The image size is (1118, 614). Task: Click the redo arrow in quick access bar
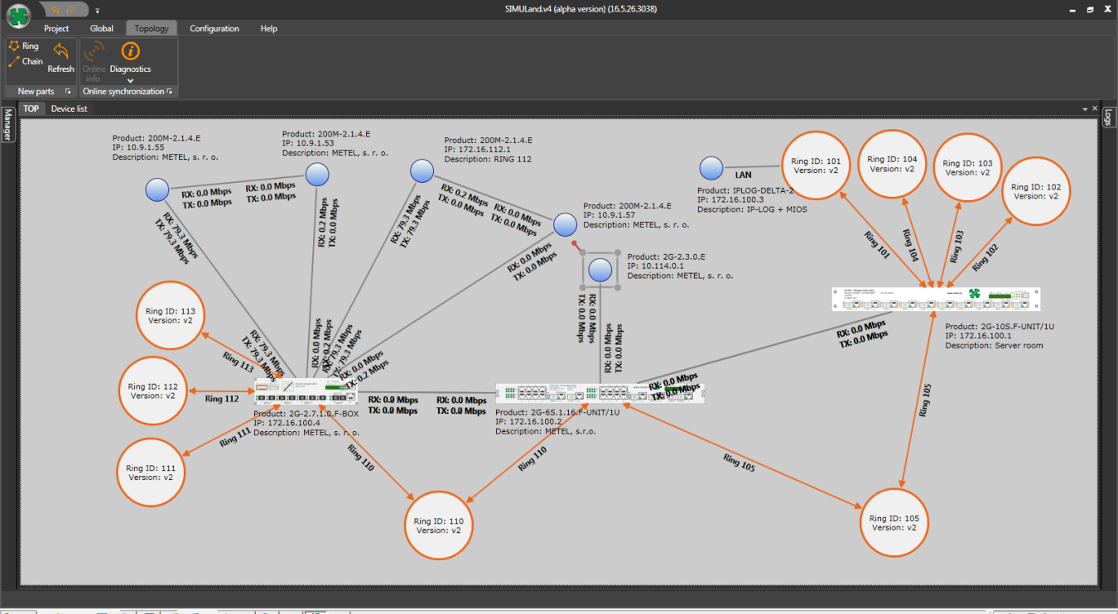tap(71, 10)
